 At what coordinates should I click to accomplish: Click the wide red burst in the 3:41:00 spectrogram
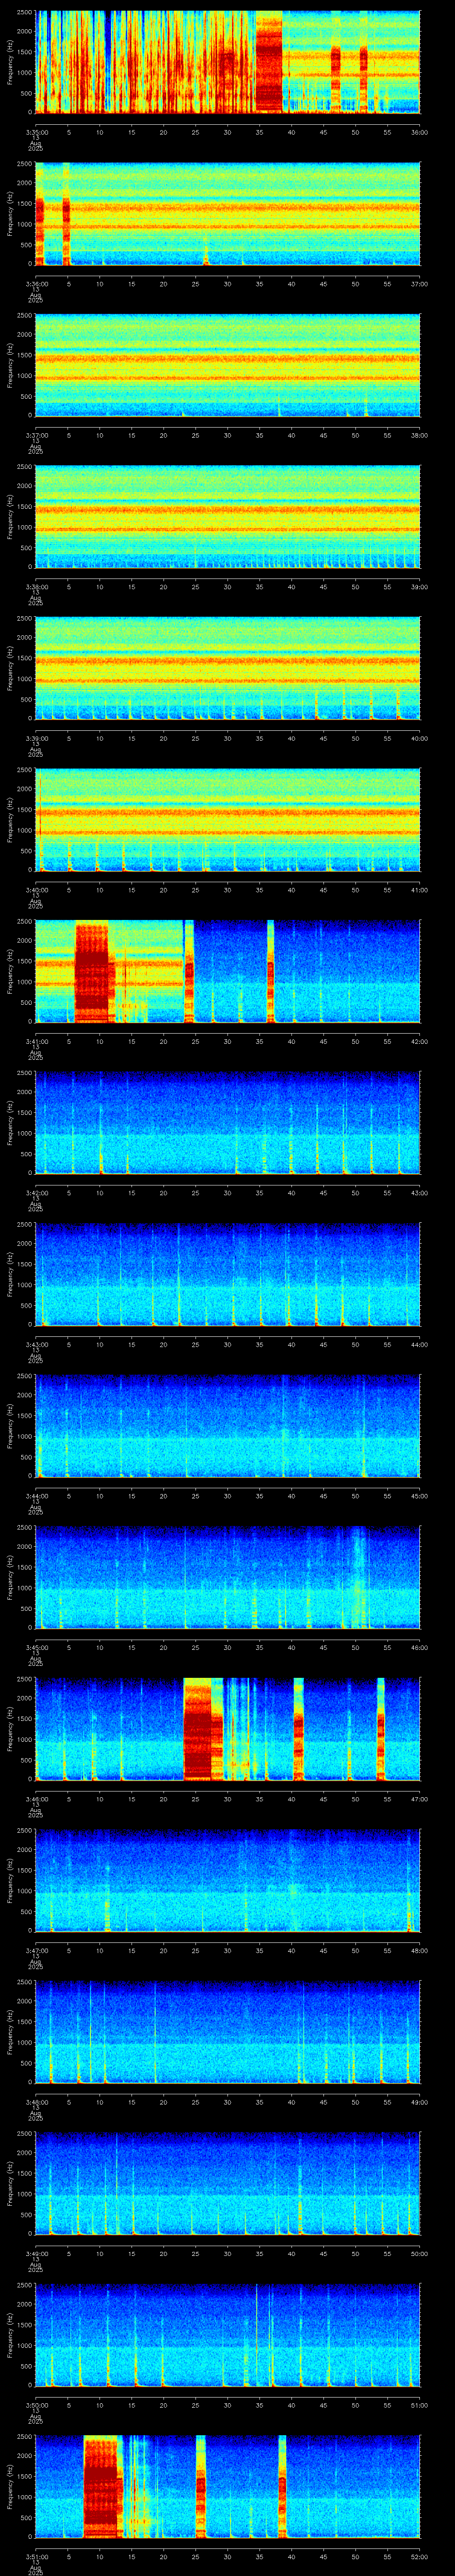[x=92, y=972]
